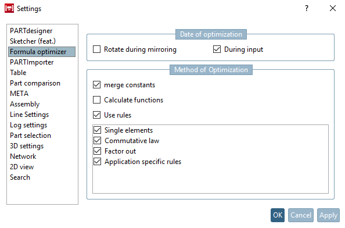Disable Use rules checkbox
Screen dimensions: 345x228
pos(96,115)
